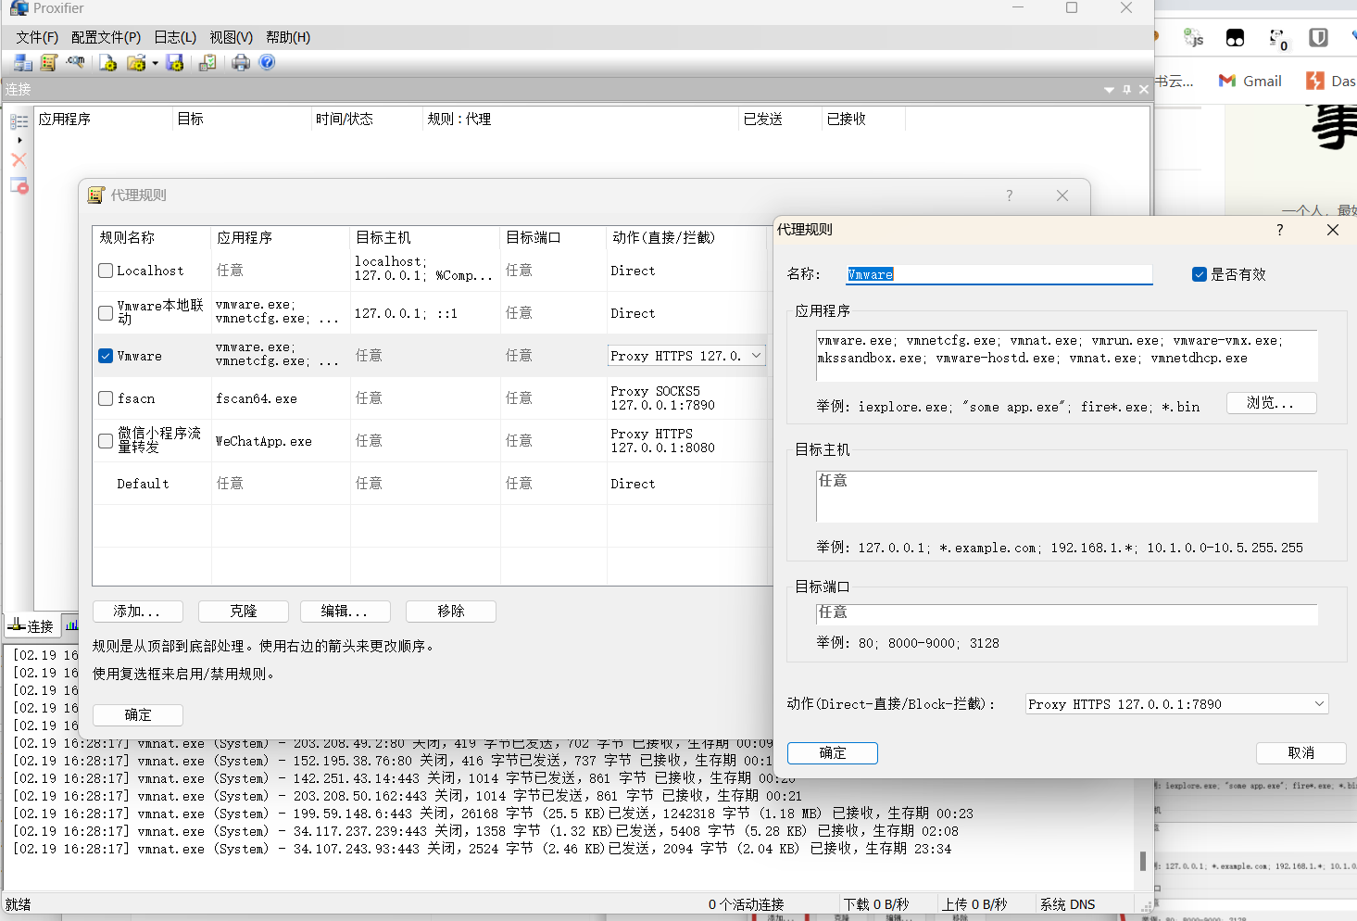
Task: Enable the fsacn rule checkbox
Action: (x=106, y=399)
